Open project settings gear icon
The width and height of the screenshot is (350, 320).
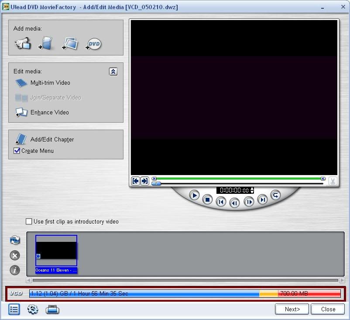click(33, 310)
